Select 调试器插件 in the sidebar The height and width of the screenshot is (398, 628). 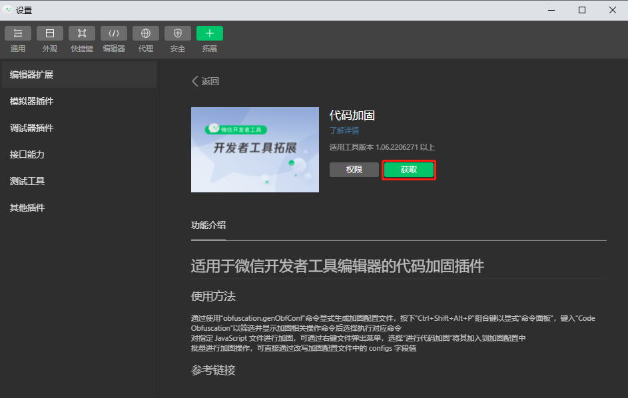tap(79, 128)
